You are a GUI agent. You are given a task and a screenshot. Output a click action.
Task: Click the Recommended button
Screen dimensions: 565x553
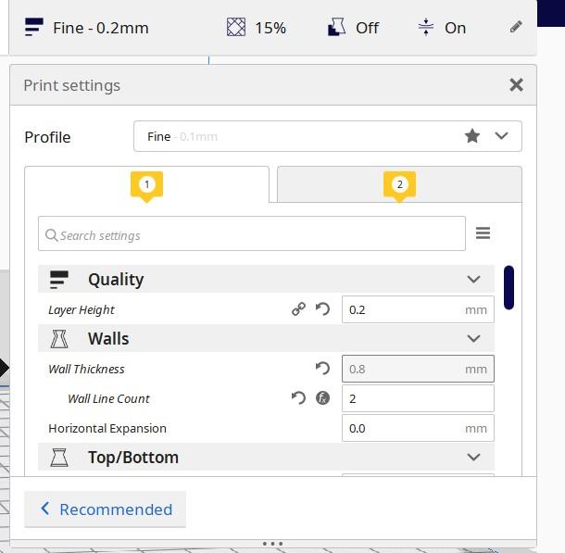(105, 509)
